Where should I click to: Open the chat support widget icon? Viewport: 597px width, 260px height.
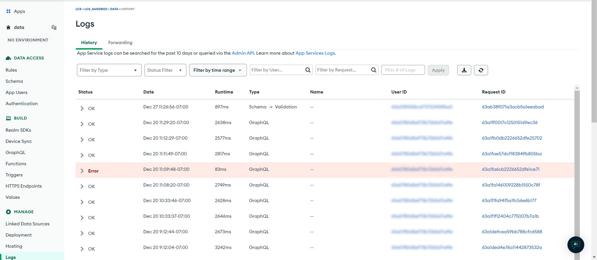pos(576,244)
